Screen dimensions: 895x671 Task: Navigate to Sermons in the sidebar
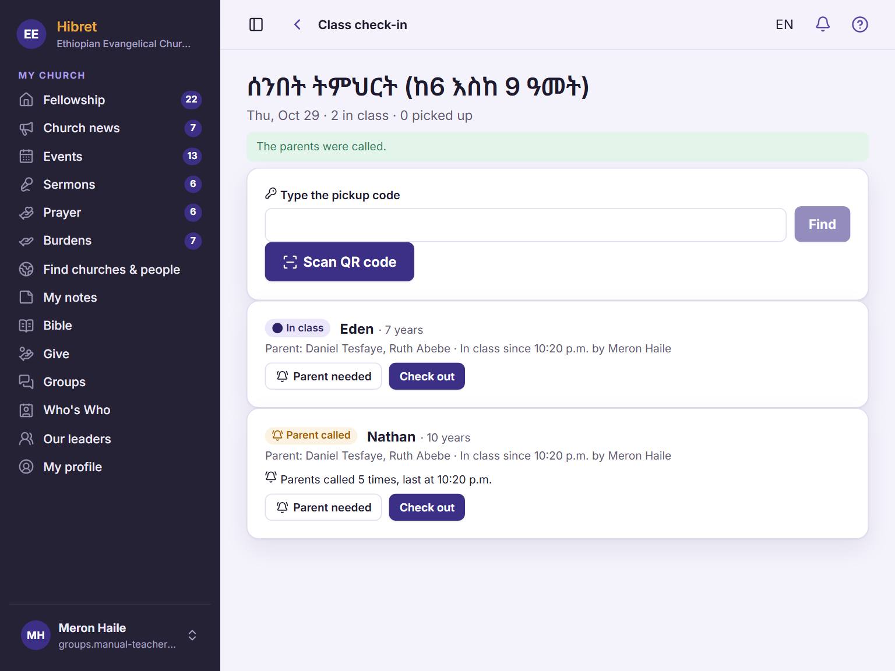pos(110,184)
